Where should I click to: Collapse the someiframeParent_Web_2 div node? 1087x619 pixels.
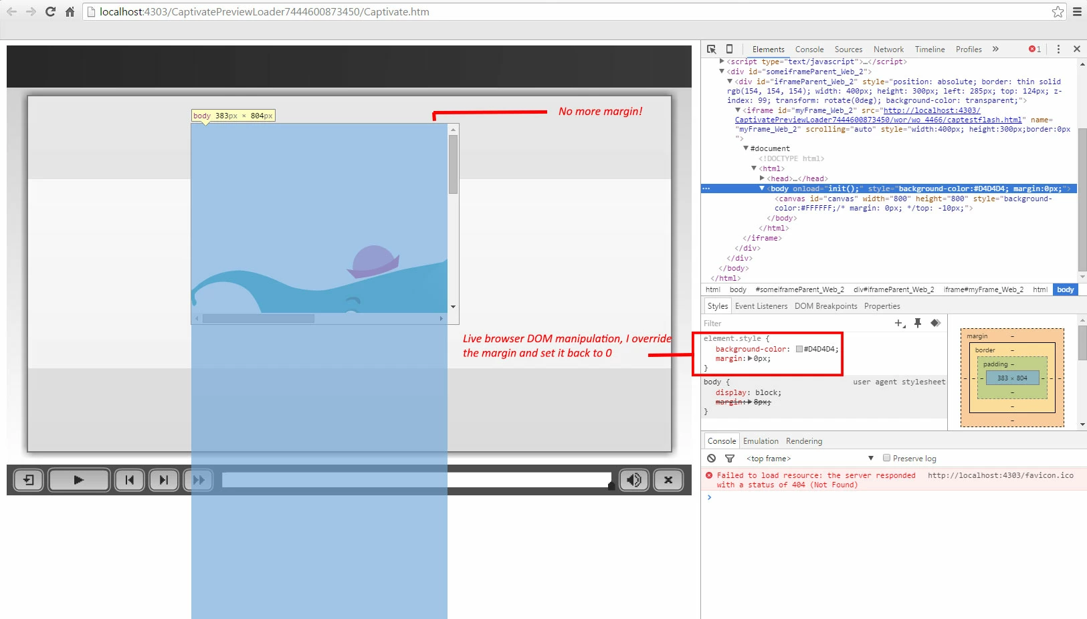click(x=722, y=72)
